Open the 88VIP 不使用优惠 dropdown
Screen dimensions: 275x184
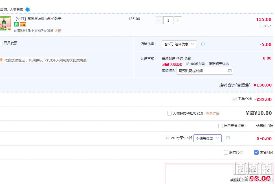click(x=208, y=138)
